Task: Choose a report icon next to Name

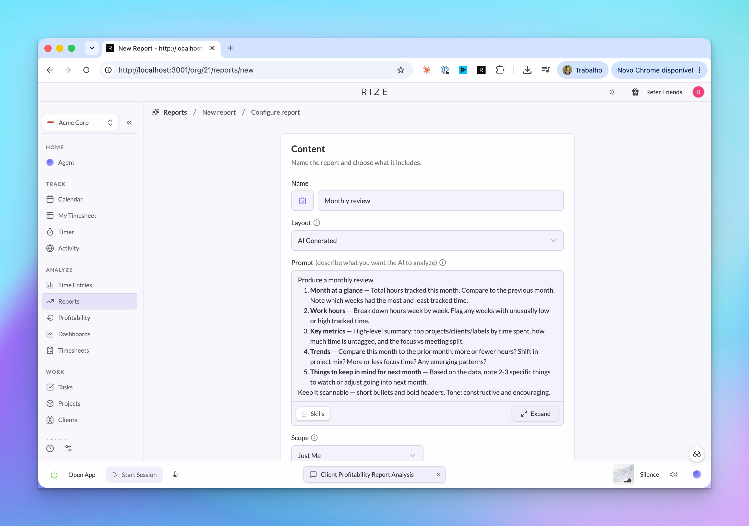Action: (303, 201)
